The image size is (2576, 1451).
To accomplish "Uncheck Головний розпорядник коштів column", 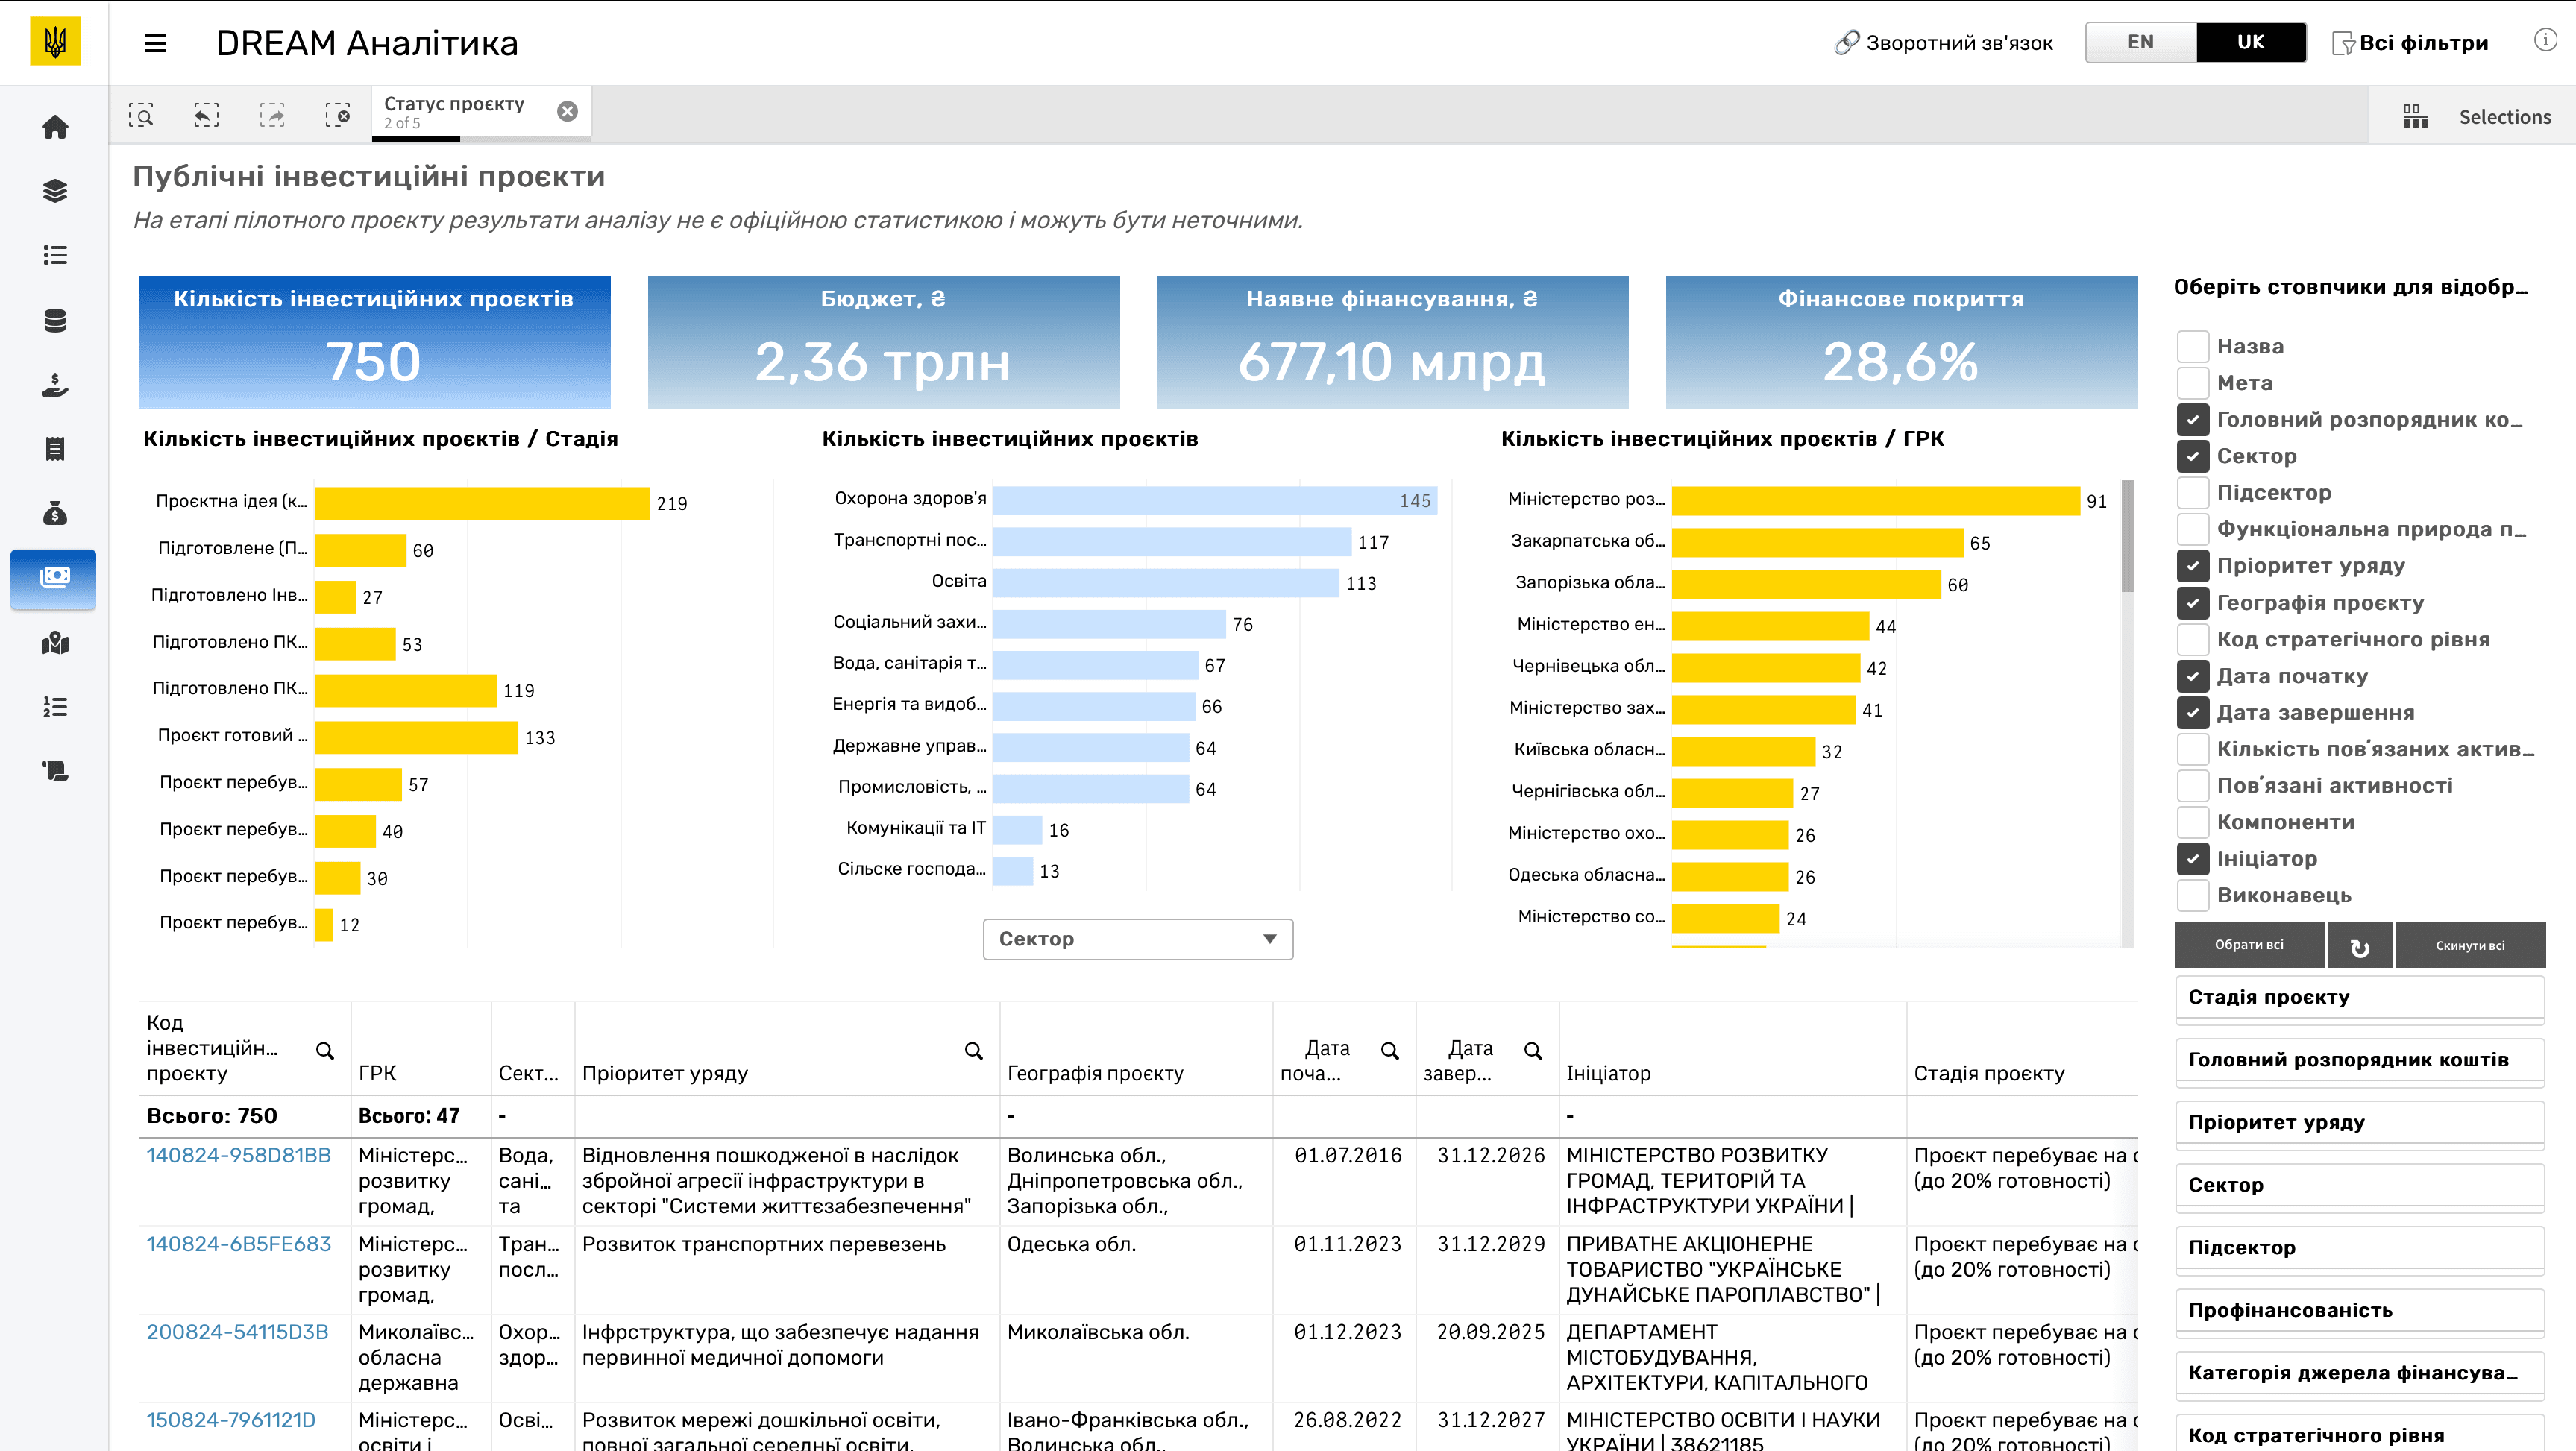I will pyautogui.click(x=2193, y=419).
